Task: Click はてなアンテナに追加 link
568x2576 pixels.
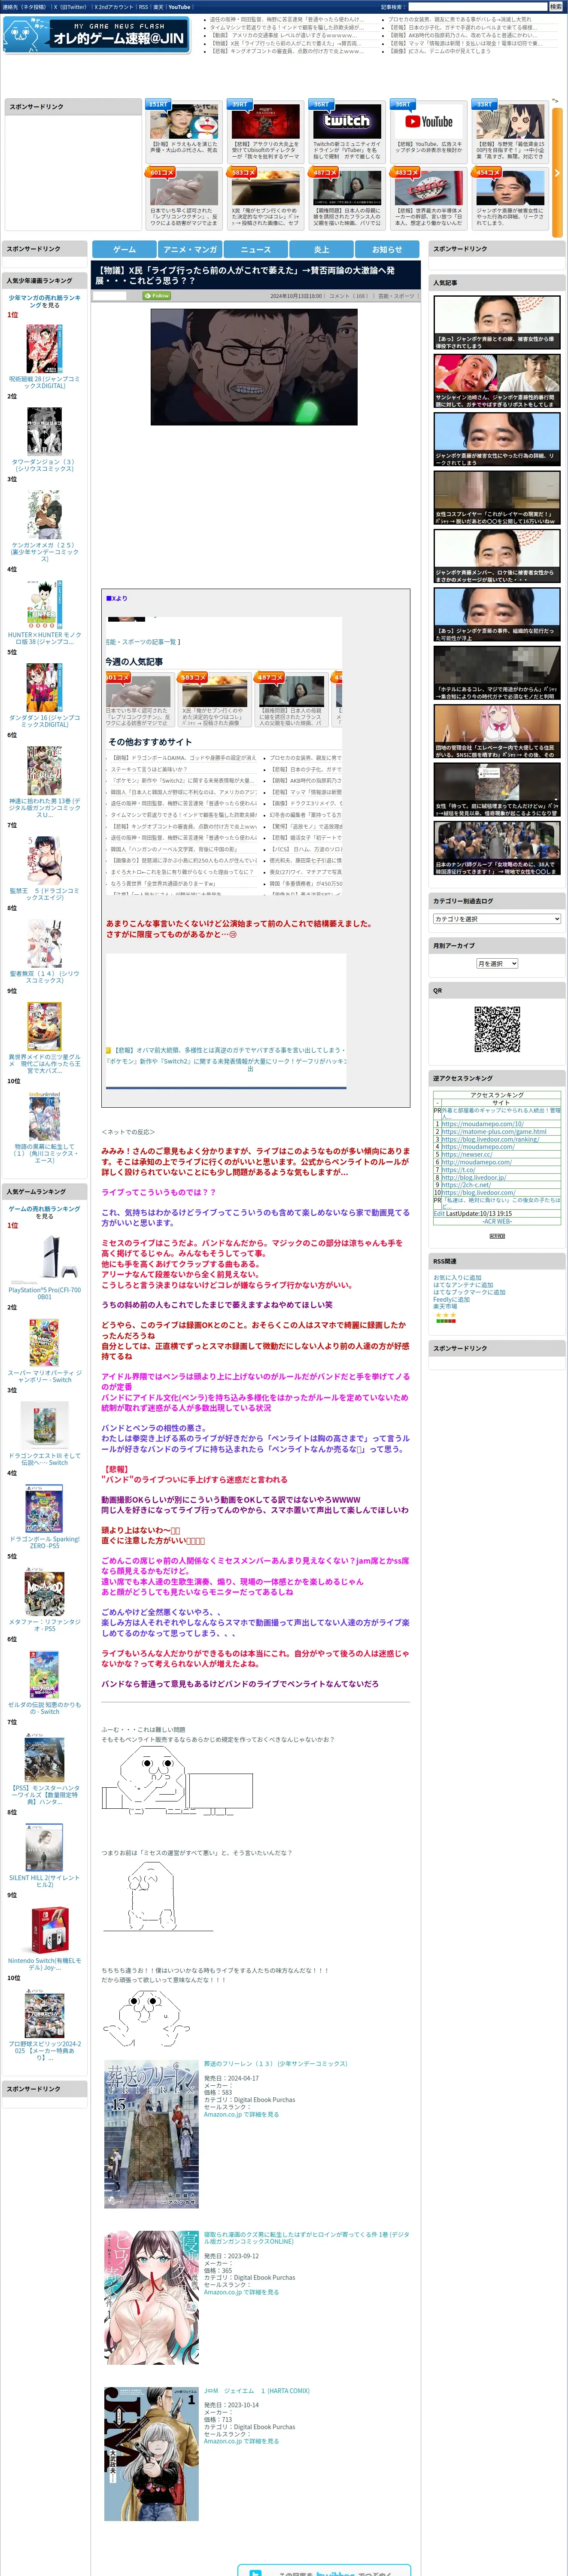Action: pos(463,1284)
